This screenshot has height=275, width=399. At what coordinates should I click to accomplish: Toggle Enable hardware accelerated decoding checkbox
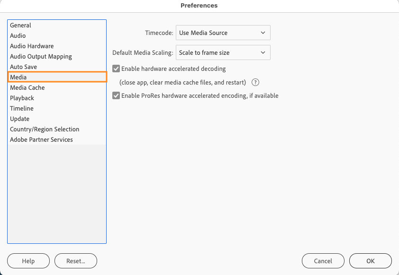116,69
